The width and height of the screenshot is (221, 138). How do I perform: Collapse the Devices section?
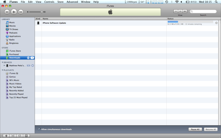click(2, 62)
